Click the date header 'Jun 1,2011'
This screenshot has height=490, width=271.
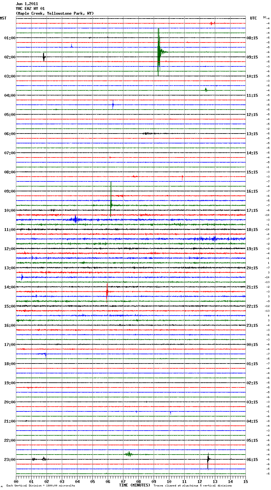(x=27, y=4)
